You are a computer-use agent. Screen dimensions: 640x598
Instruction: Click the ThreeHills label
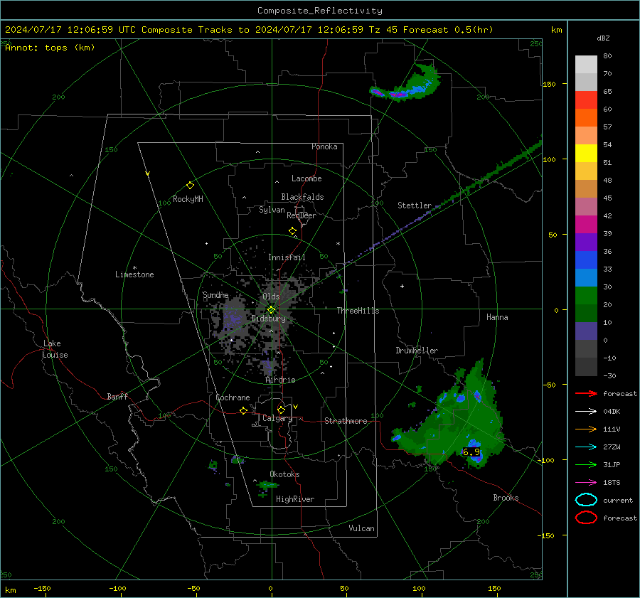(x=358, y=311)
